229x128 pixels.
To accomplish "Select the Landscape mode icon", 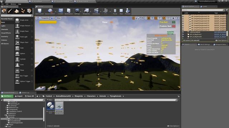I will tap(16, 11).
